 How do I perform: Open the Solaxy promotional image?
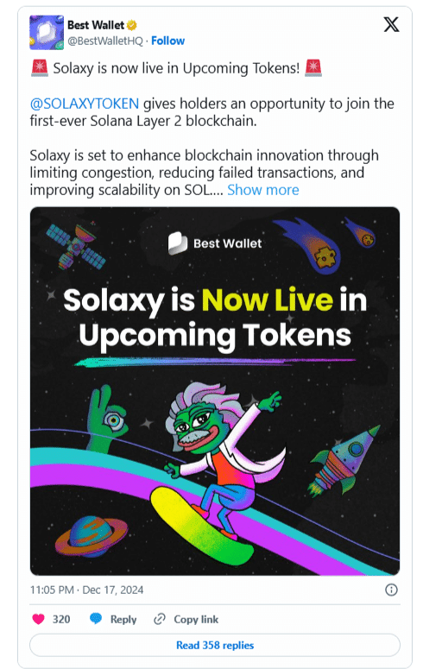(x=215, y=391)
